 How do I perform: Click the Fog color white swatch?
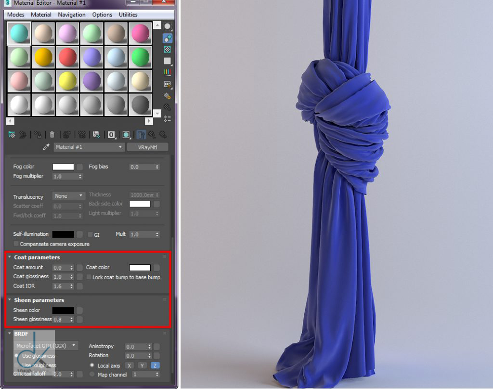(63, 167)
